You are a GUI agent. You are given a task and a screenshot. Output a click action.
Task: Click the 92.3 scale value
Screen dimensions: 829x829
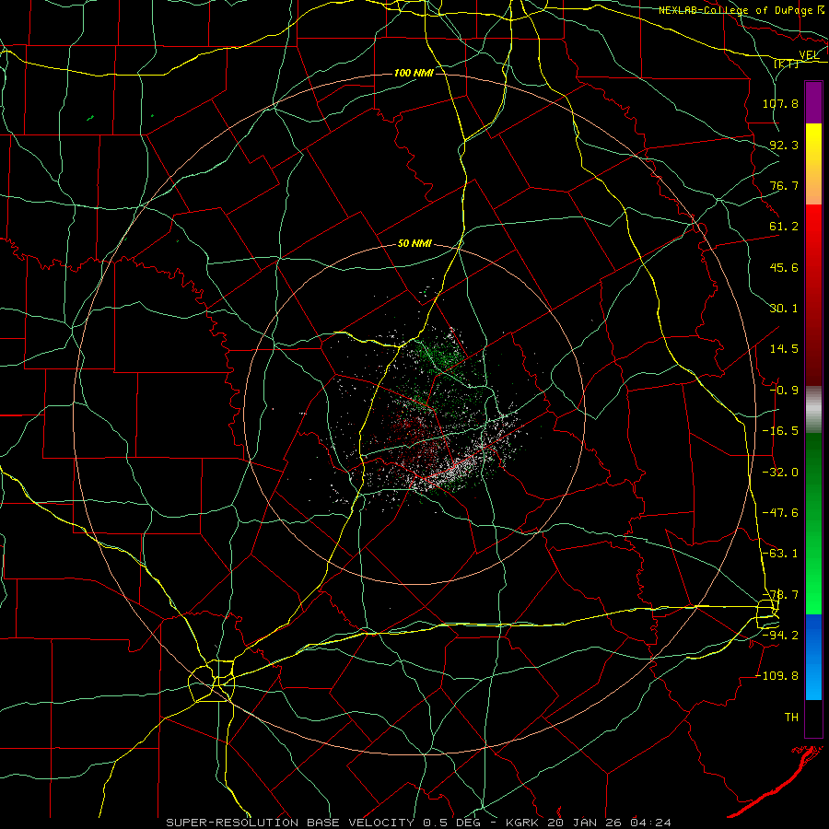coord(784,145)
